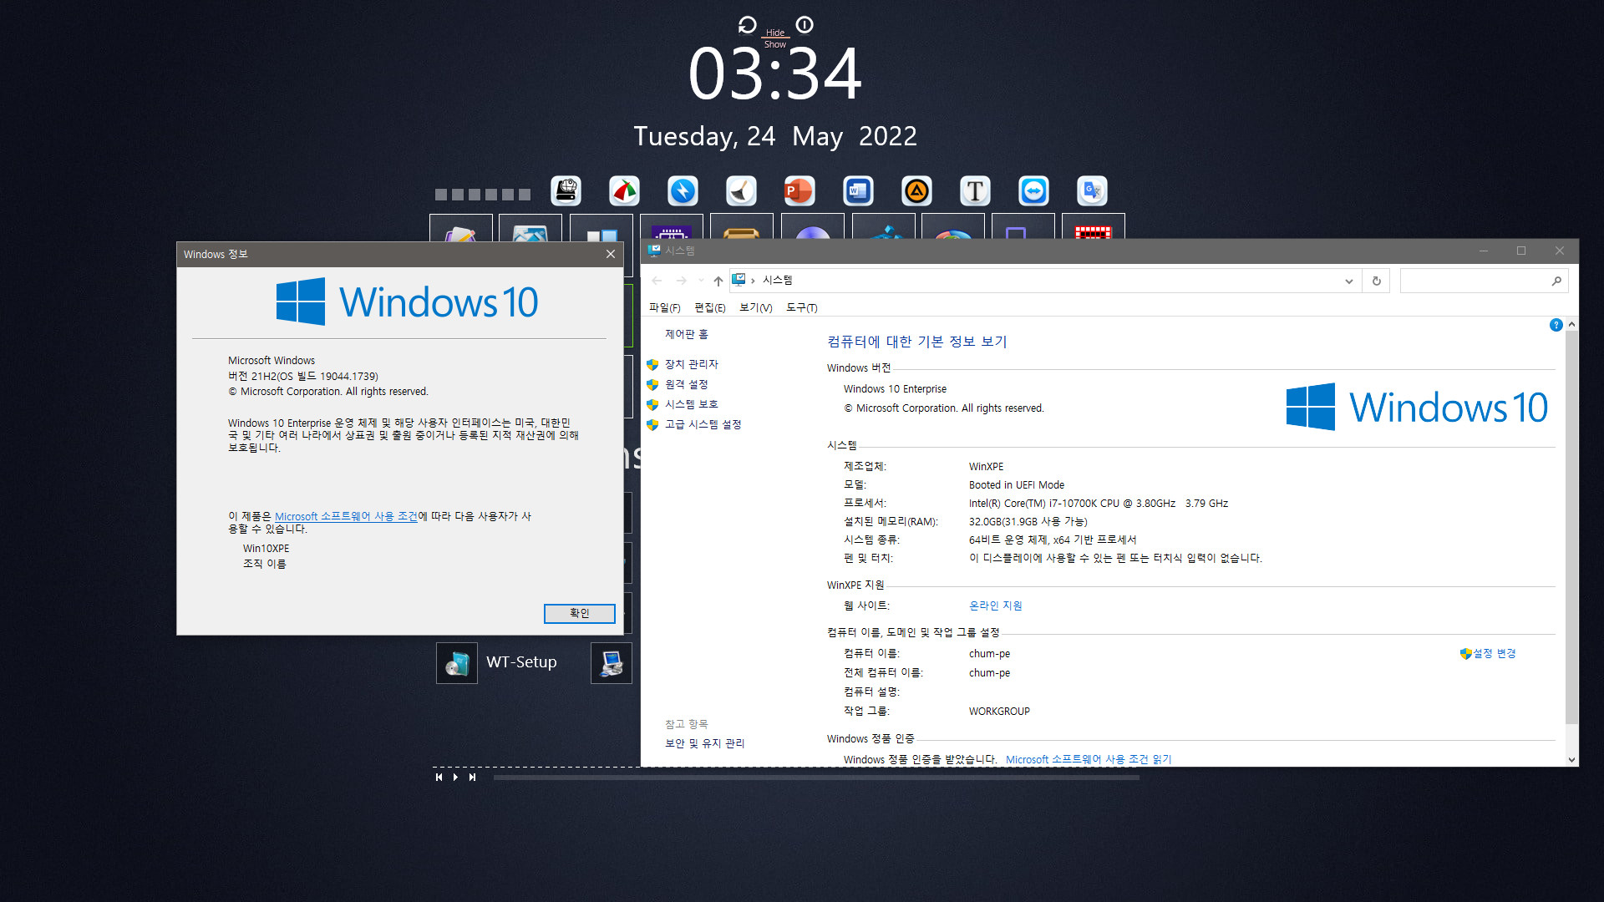Open the red-green umbrella capture app icon
Screen dimensions: 1604x902
point(624,190)
